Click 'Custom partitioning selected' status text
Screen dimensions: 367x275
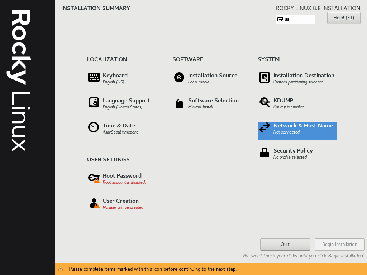(x=298, y=82)
